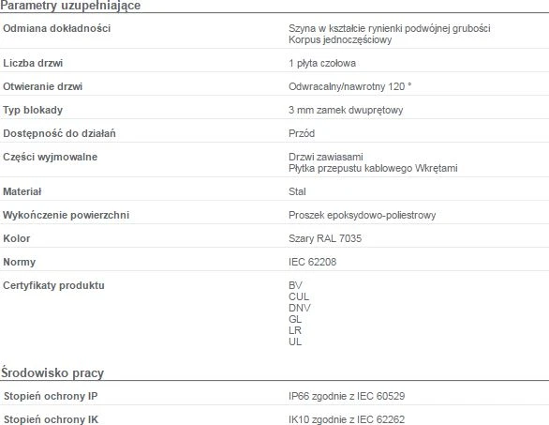Select the 'Odmiana dokładności' row label
Viewport: 549px width, 425px height.
pos(57,28)
